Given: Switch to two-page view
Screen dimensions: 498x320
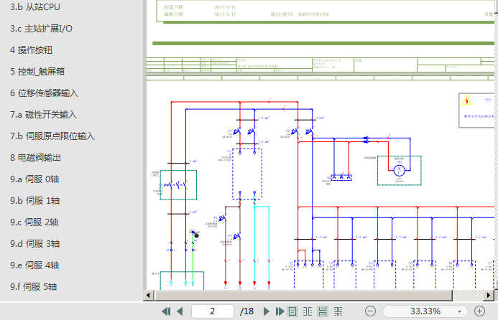Looking at the screenshot, I should click(x=308, y=311).
